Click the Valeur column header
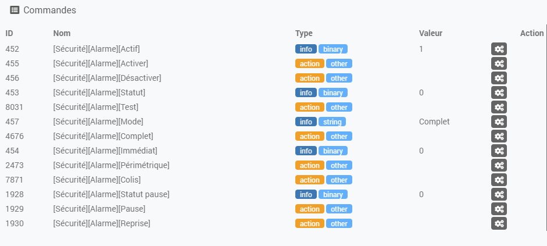 [x=431, y=33]
